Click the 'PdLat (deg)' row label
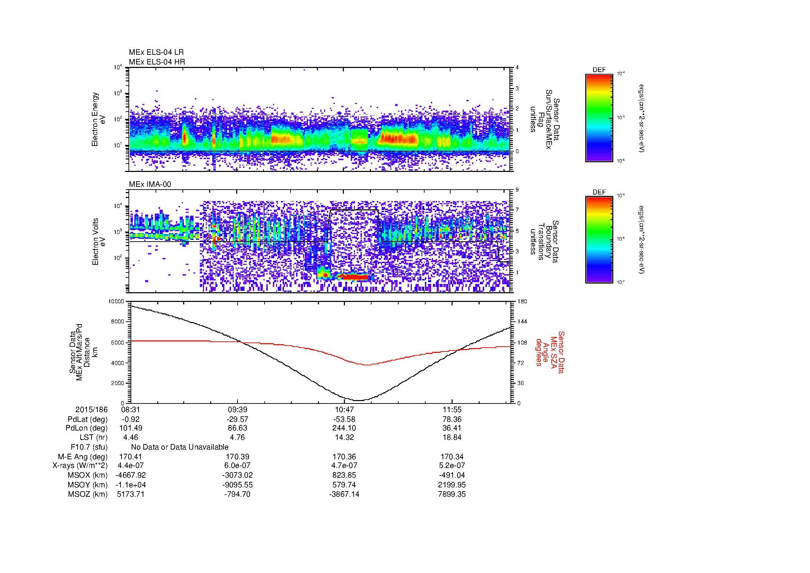 [88, 419]
